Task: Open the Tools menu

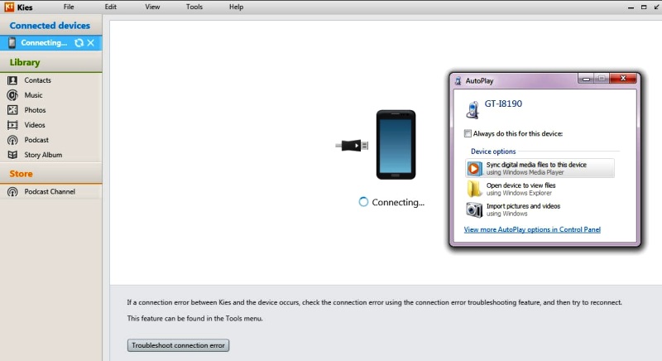Action: (x=194, y=7)
